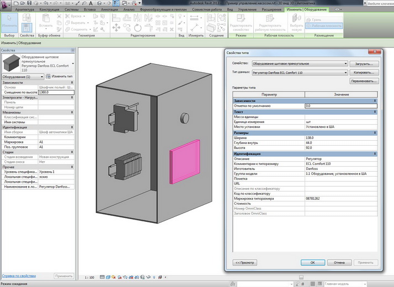The height and width of the screenshot is (287, 394).
Task: Click the Загрузить... button
Action: (x=364, y=64)
